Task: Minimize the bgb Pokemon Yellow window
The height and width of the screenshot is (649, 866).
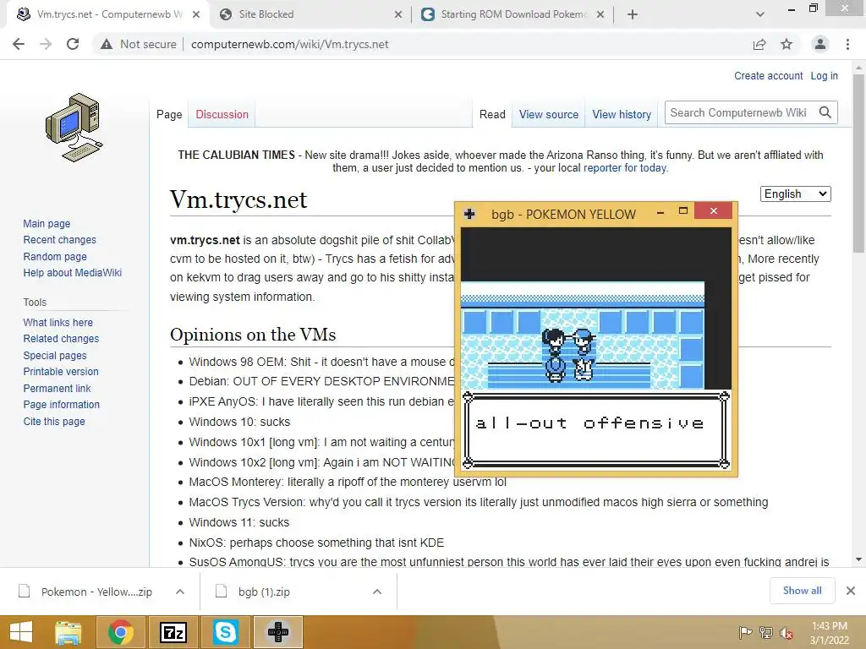Action: [660, 212]
